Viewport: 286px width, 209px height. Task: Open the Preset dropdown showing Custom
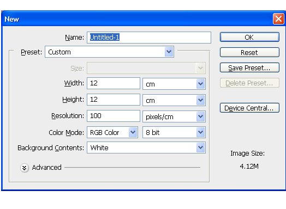[109, 52]
